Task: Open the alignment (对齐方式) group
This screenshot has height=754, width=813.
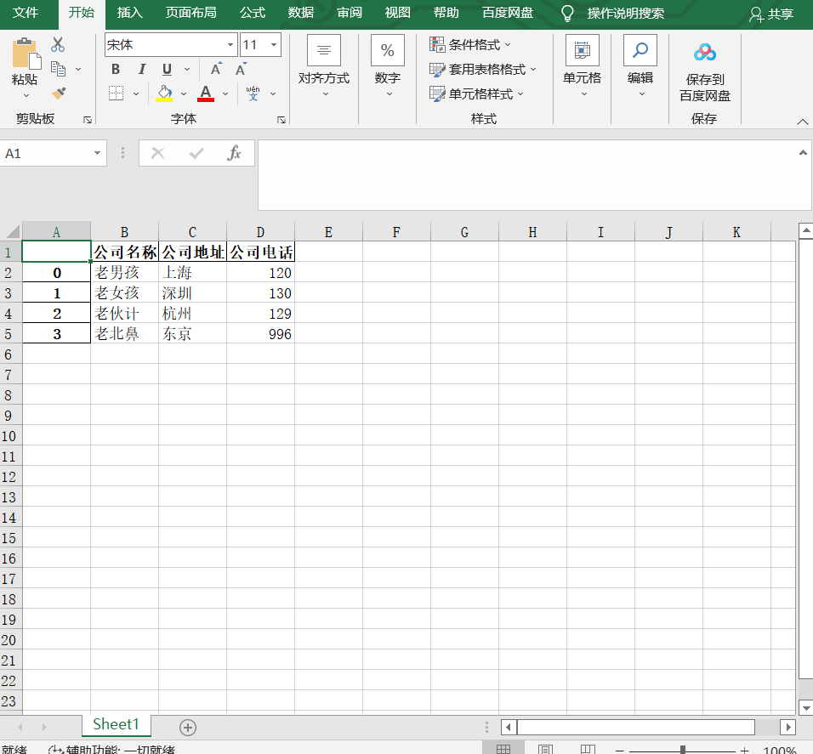Action: tap(324, 66)
